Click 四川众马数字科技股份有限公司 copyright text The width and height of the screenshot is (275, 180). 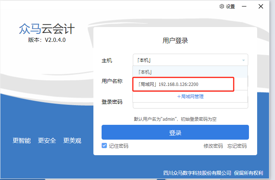click(197, 173)
